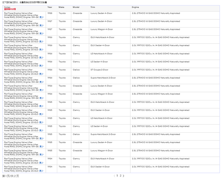Collapse notes for 1985 Celica Supra Hatchback
This screenshot has width=222, height=178.
coord(42,139)
